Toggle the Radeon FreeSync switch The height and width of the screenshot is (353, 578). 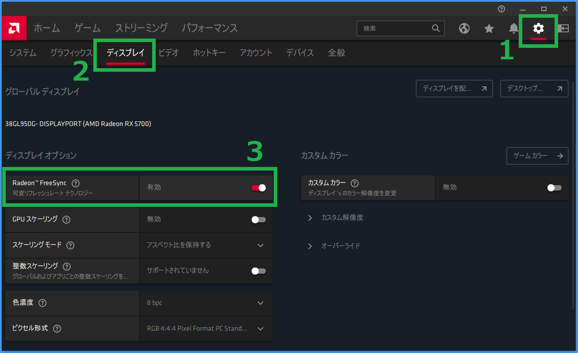tap(259, 187)
